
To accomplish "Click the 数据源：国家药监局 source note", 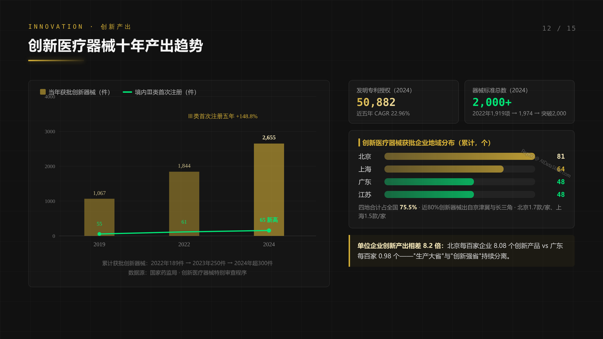I will (x=187, y=273).
